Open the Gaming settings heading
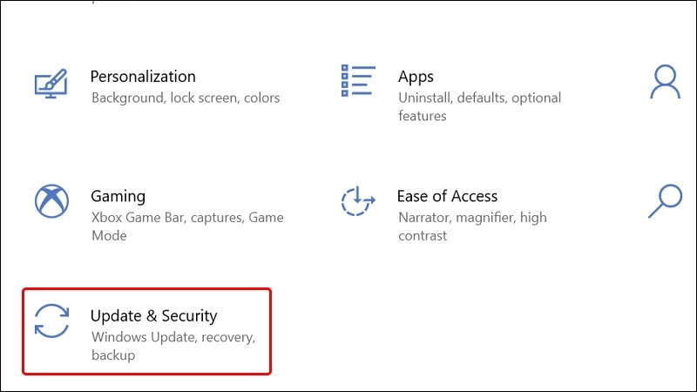This screenshot has width=697, height=392. [x=118, y=196]
